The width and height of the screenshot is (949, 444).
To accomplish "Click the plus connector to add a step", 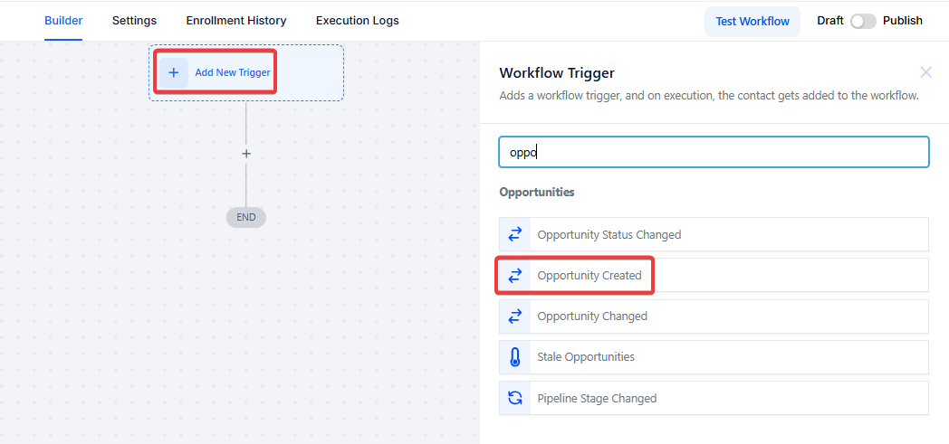I will point(245,154).
